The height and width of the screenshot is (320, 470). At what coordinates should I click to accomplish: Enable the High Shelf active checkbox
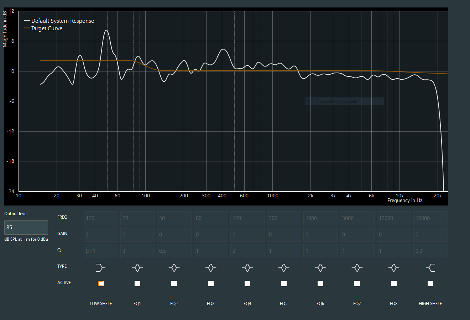[430, 283]
